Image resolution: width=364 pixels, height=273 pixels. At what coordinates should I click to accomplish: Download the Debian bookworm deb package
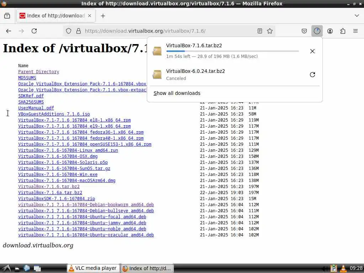tap(86, 204)
